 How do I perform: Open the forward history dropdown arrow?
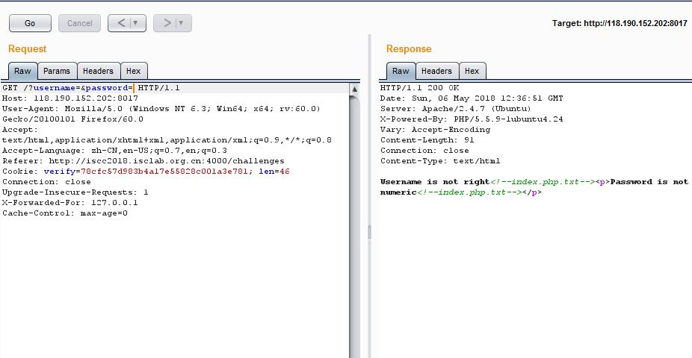point(182,23)
